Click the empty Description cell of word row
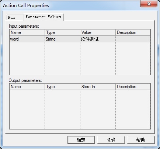Viewport: 160px width, 149px height. click(133, 39)
